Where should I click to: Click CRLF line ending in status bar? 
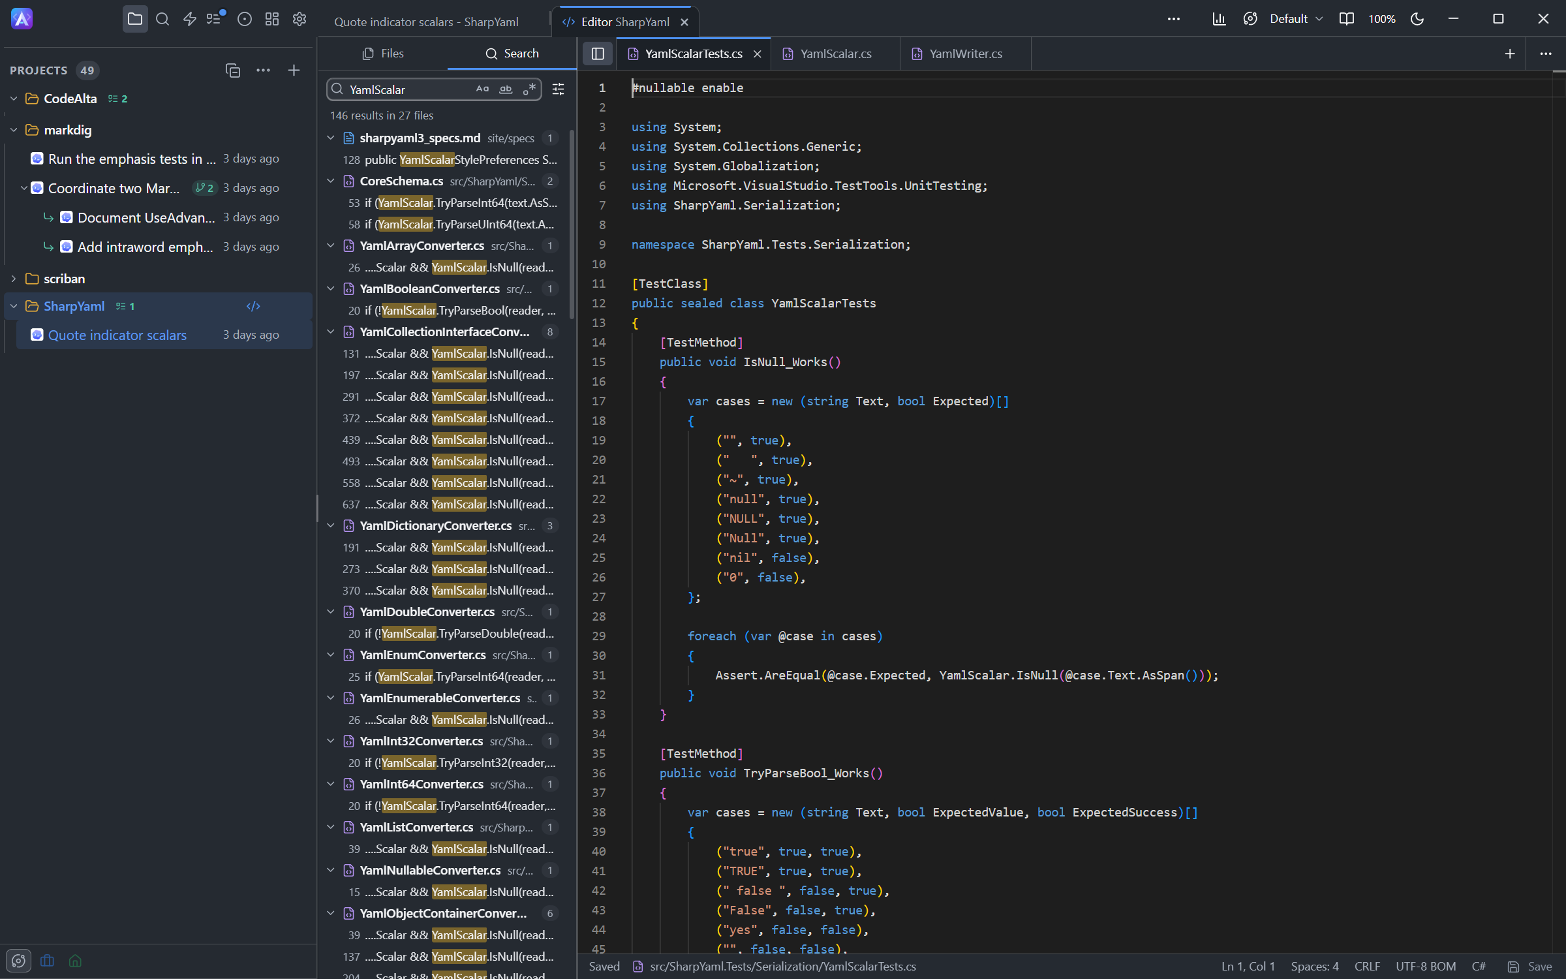1367,967
